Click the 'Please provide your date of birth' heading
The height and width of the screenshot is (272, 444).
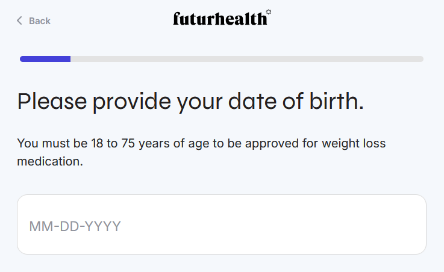click(x=190, y=102)
